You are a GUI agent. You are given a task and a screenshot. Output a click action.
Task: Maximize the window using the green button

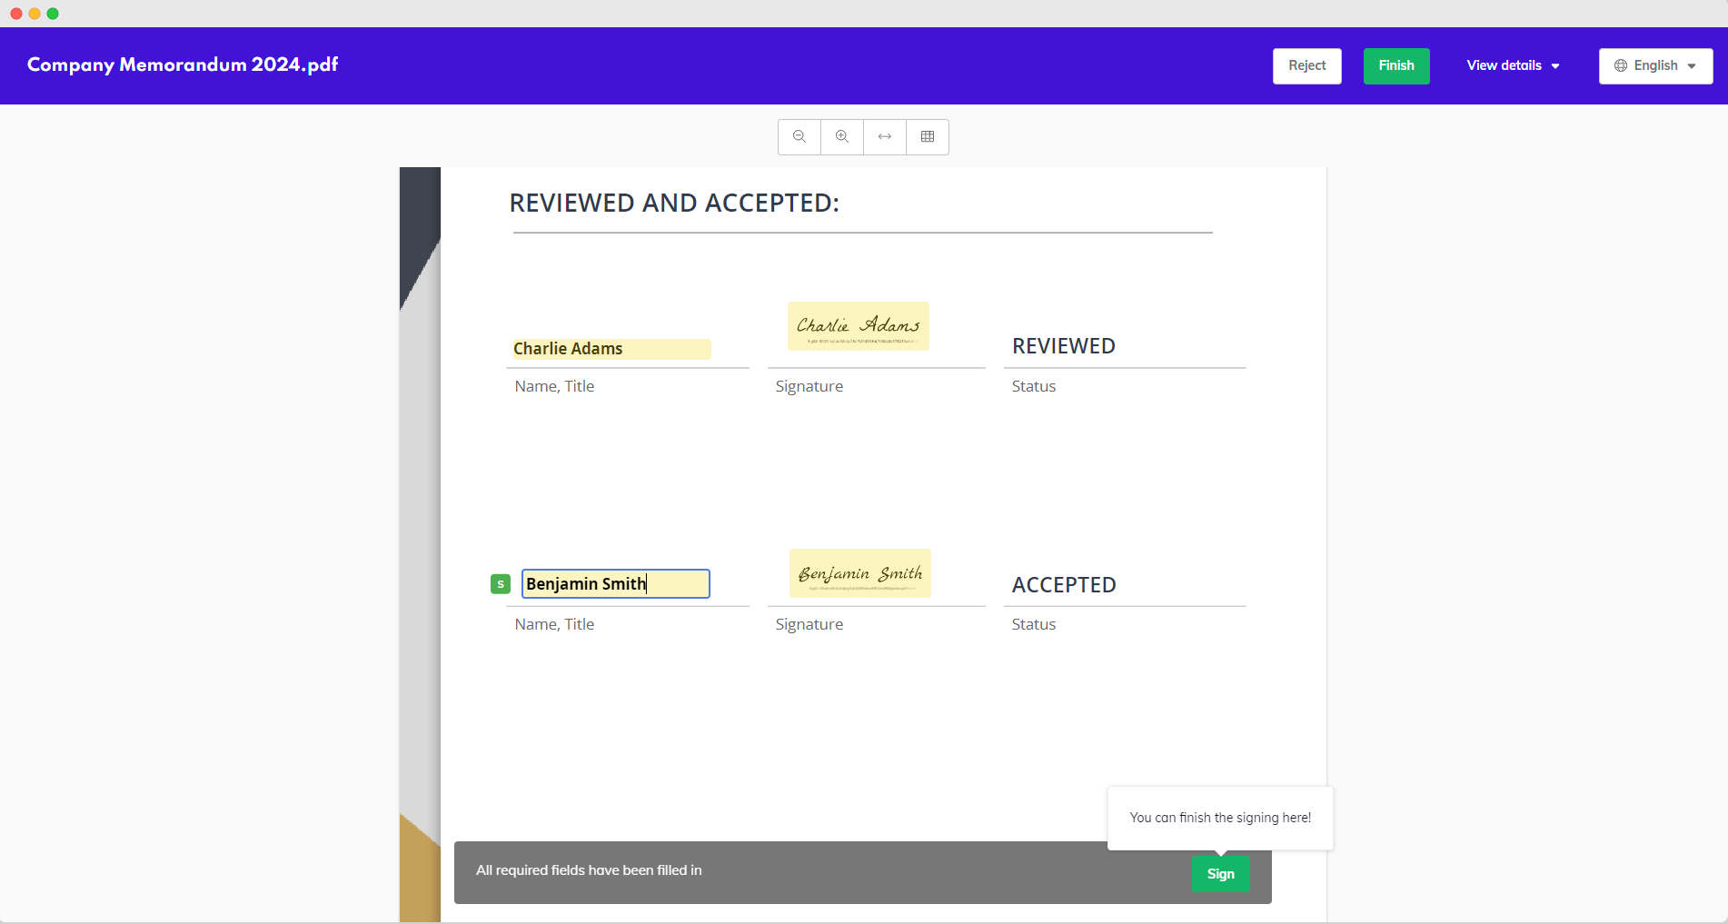click(53, 14)
